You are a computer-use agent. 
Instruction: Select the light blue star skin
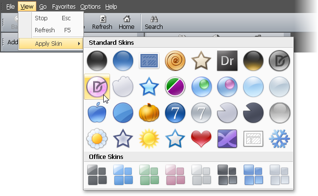coord(149,87)
